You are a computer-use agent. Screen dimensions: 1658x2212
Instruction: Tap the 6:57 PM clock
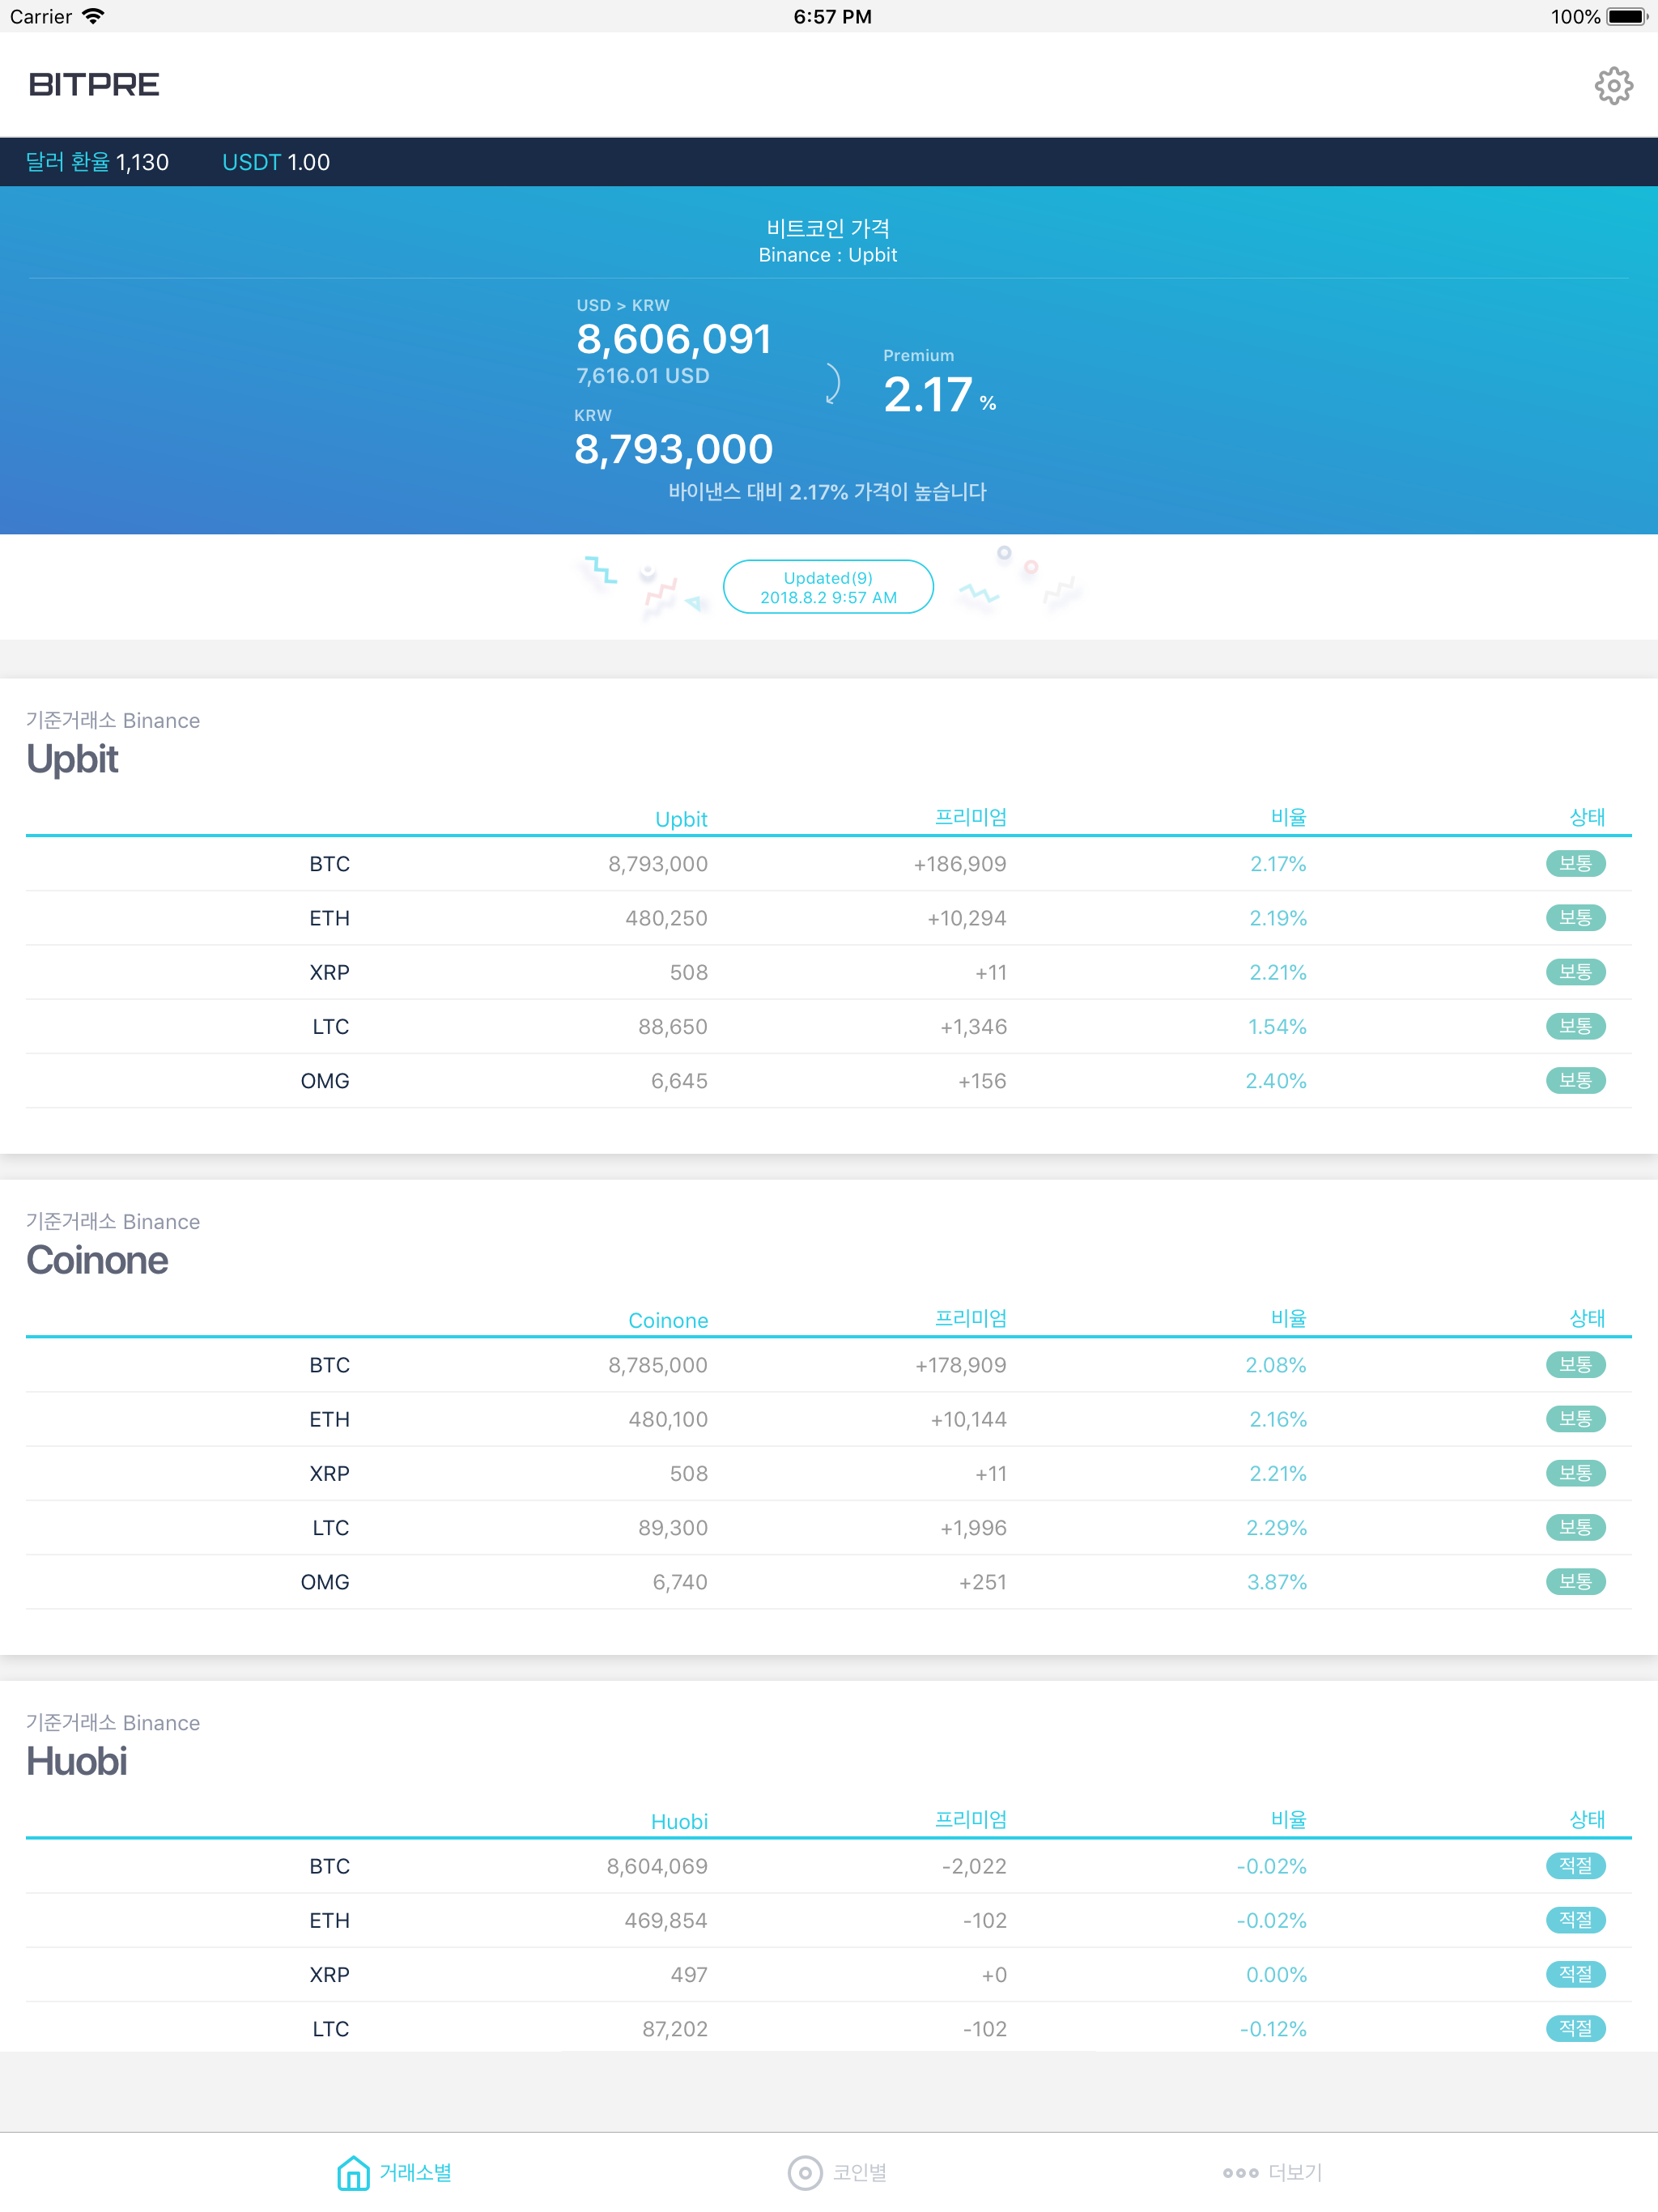pos(832,16)
